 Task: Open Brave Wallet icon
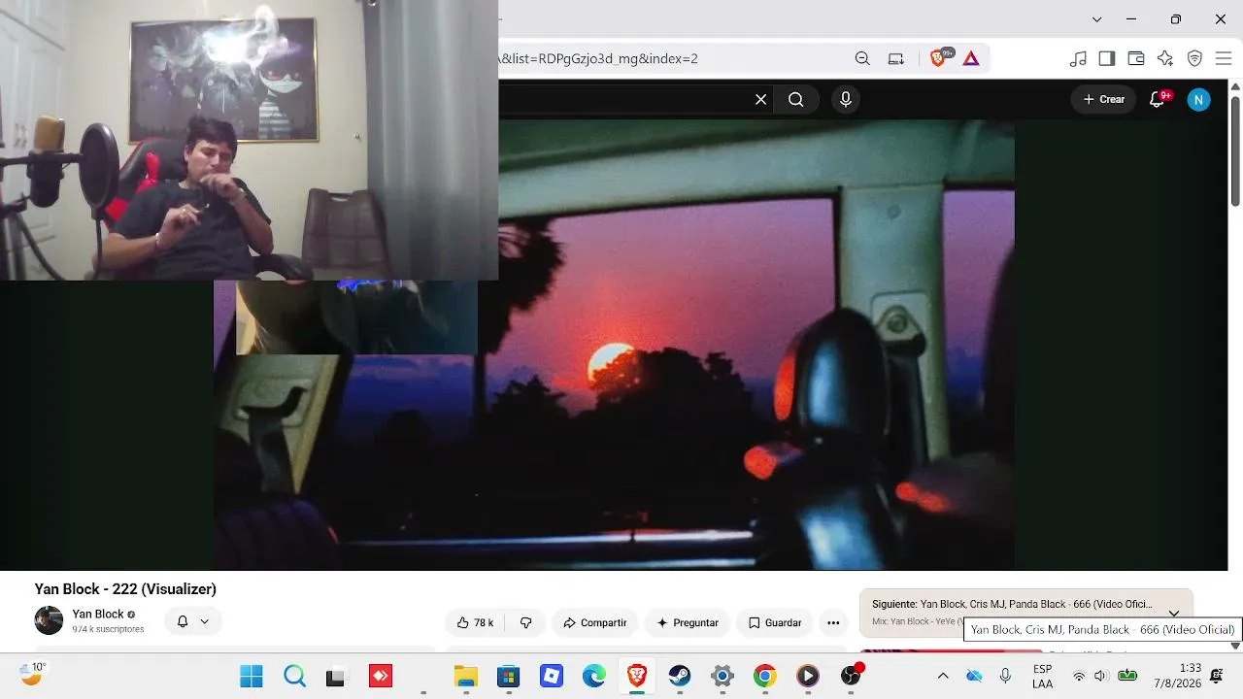tap(1136, 58)
